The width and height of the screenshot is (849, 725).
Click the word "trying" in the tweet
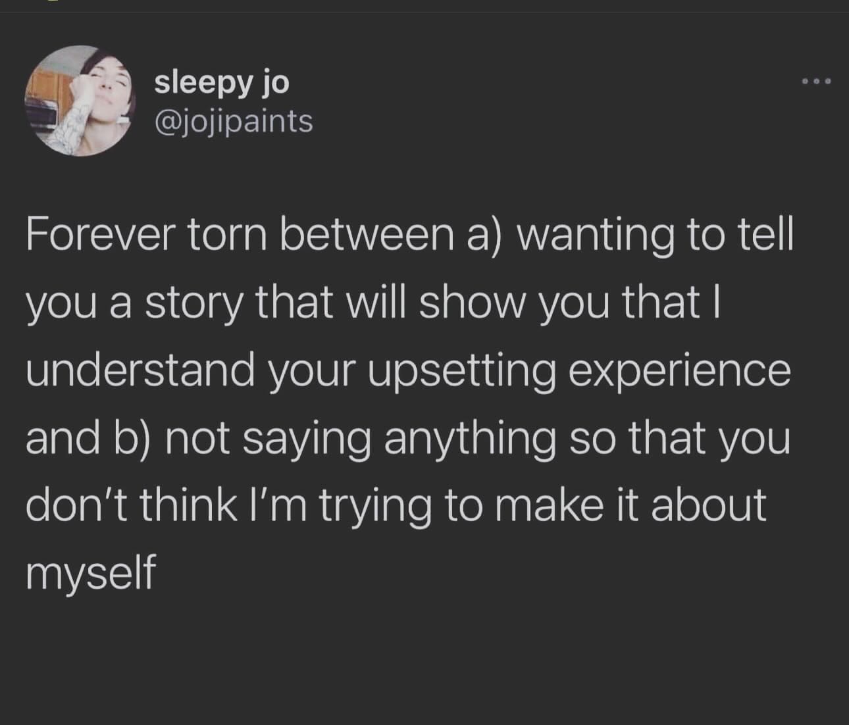377,507
